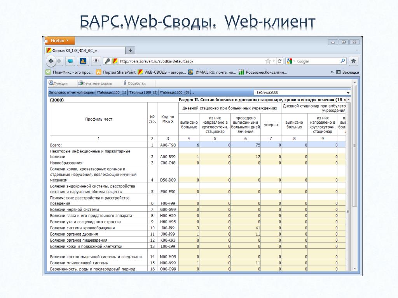Go forward with the browser forward arrow
398x298 pixels.
[59, 61]
